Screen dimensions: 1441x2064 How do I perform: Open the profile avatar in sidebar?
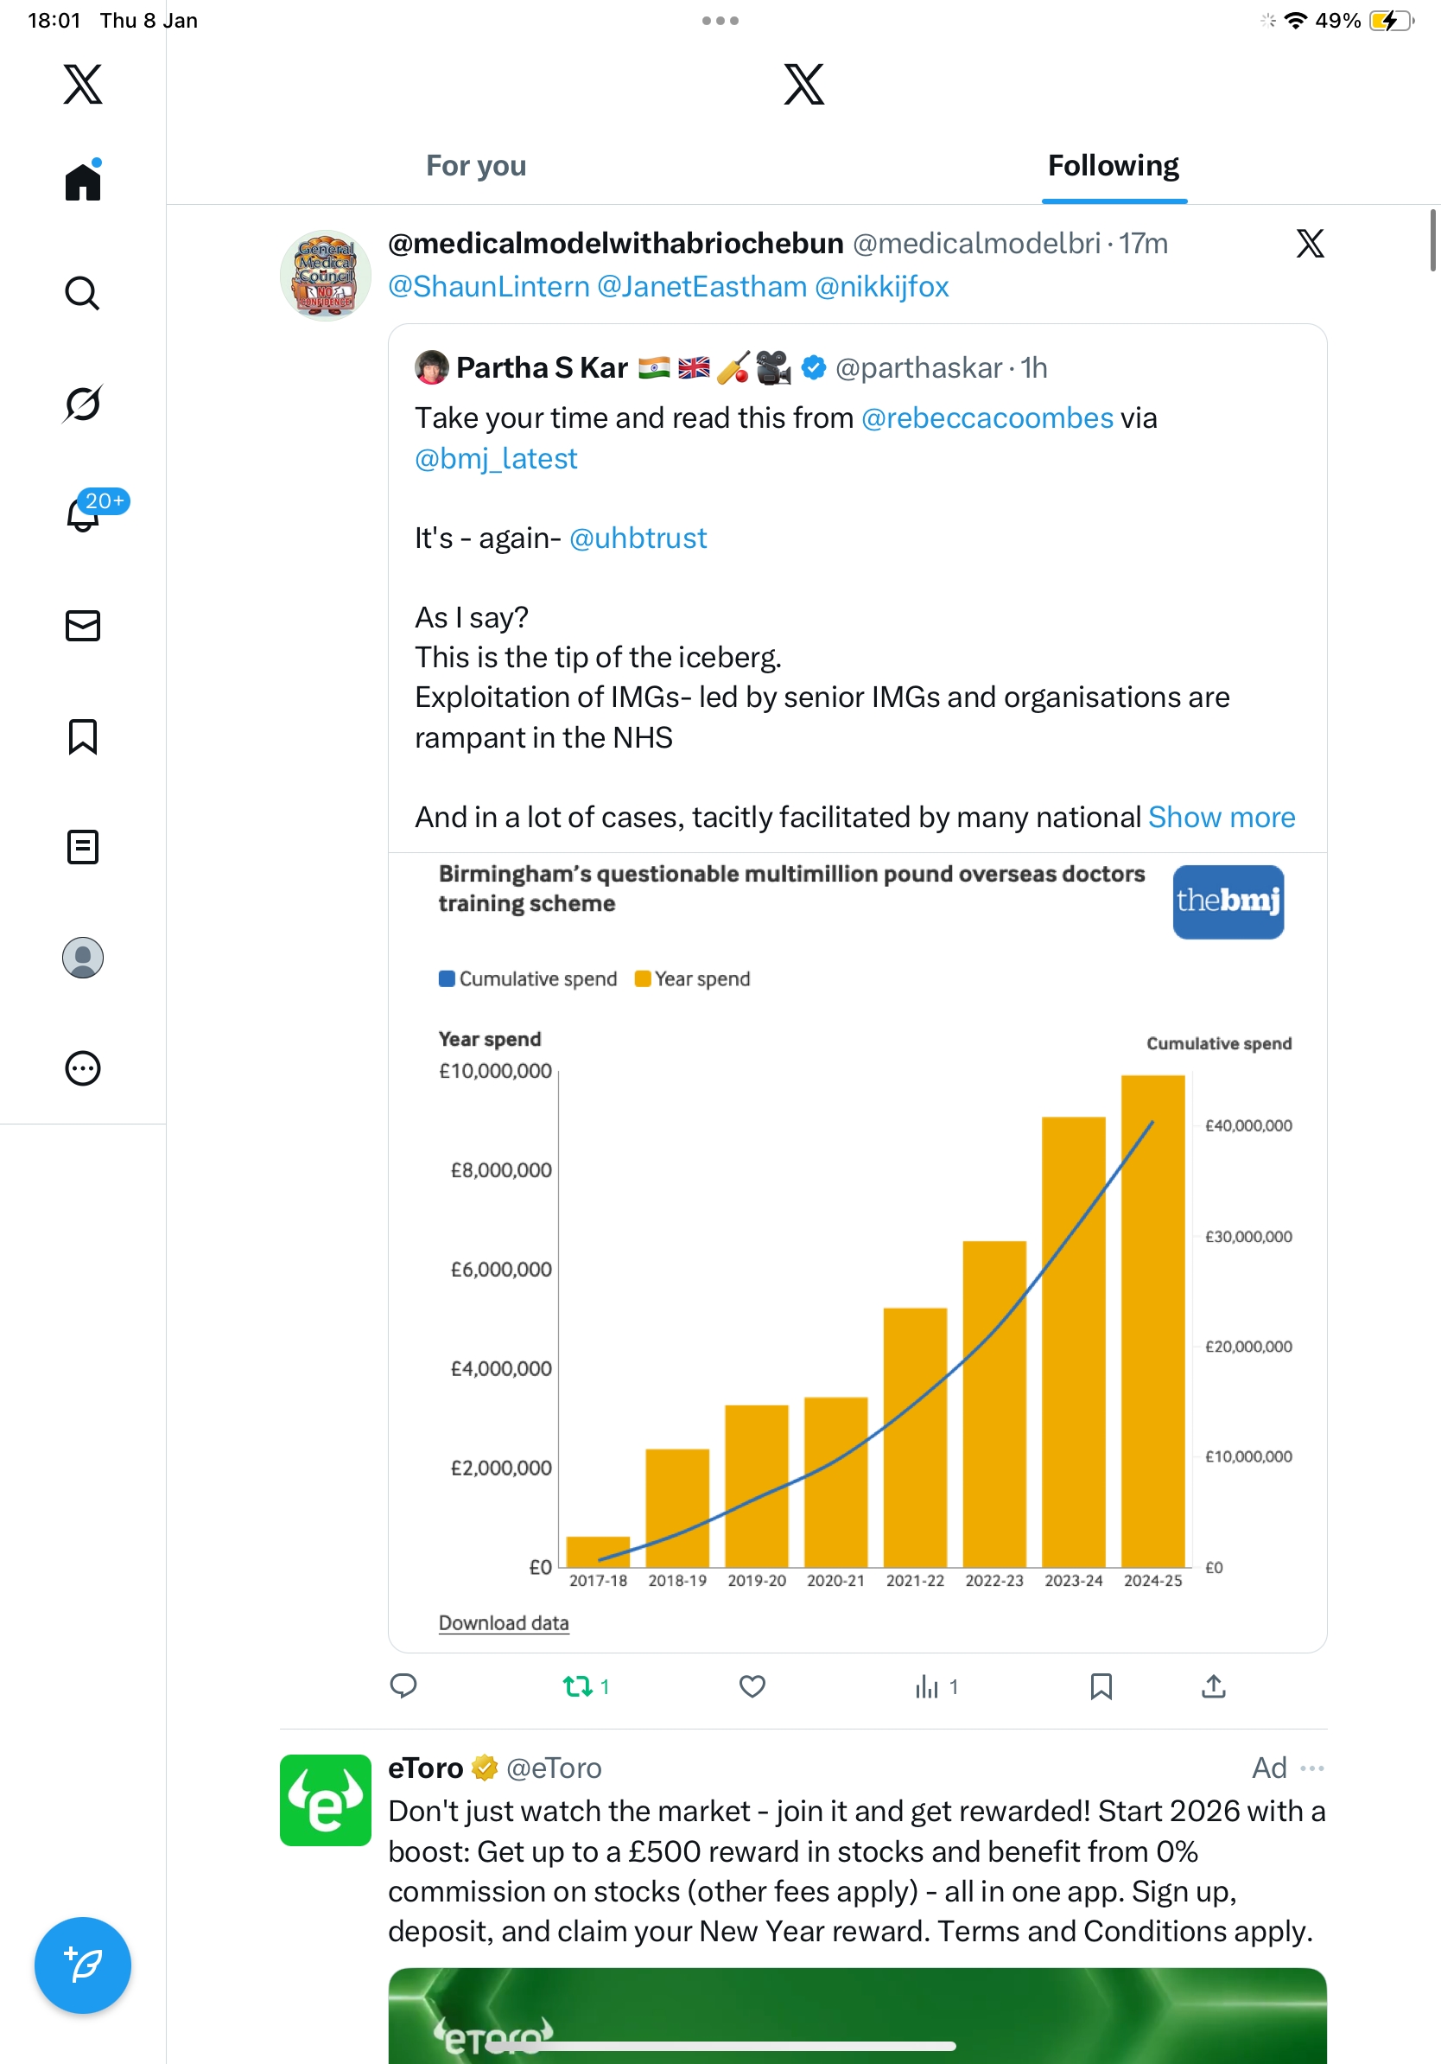(83, 958)
